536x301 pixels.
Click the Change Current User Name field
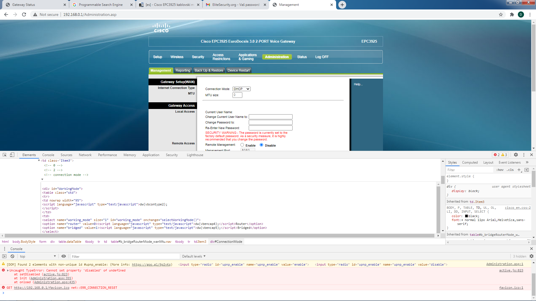(x=271, y=117)
